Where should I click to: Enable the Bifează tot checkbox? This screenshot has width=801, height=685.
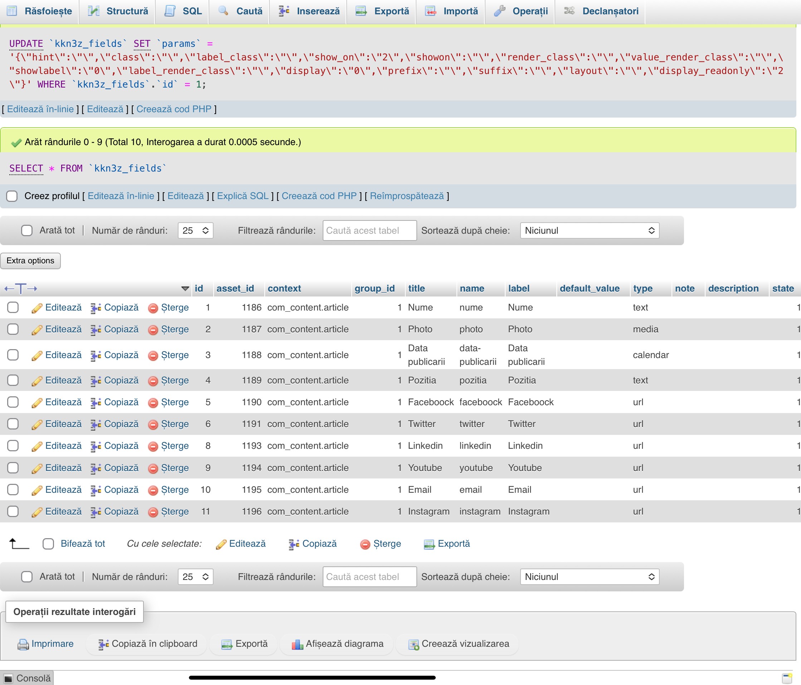pyautogui.click(x=48, y=544)
